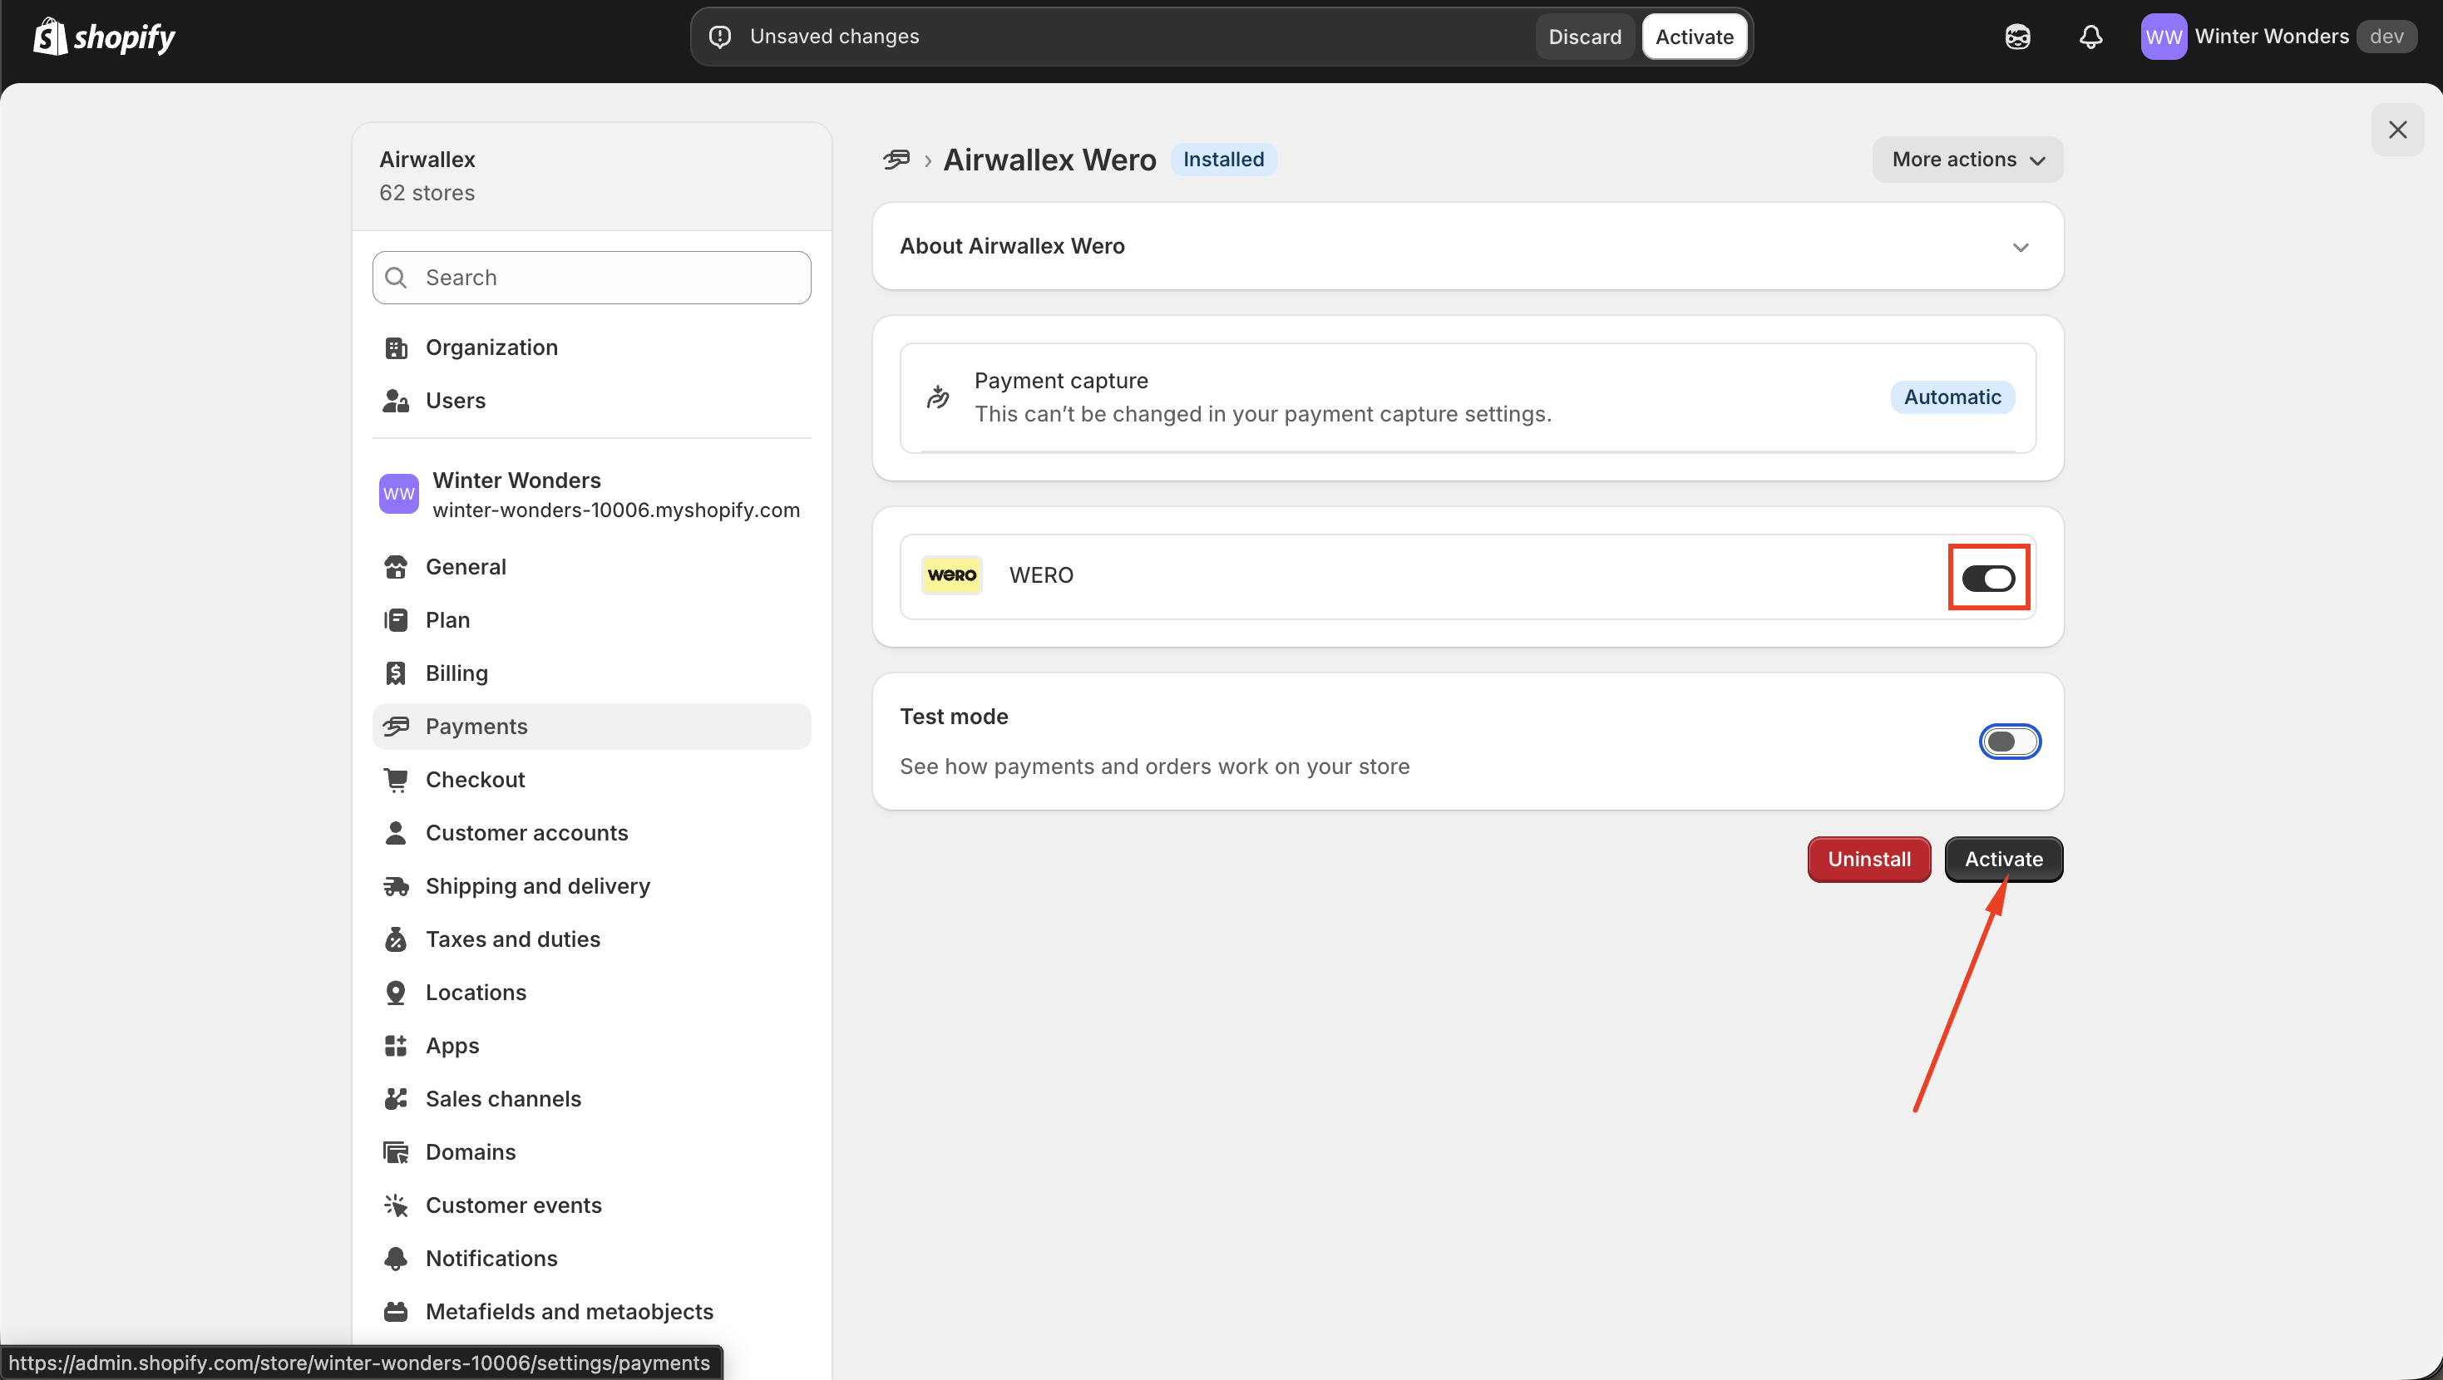
Task: Click the payment capture hand icon
Action: [938, 397]
